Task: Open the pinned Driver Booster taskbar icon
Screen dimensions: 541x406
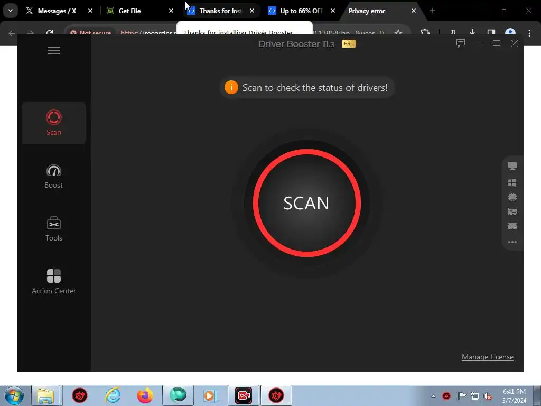Action: (x=80, y=395)
